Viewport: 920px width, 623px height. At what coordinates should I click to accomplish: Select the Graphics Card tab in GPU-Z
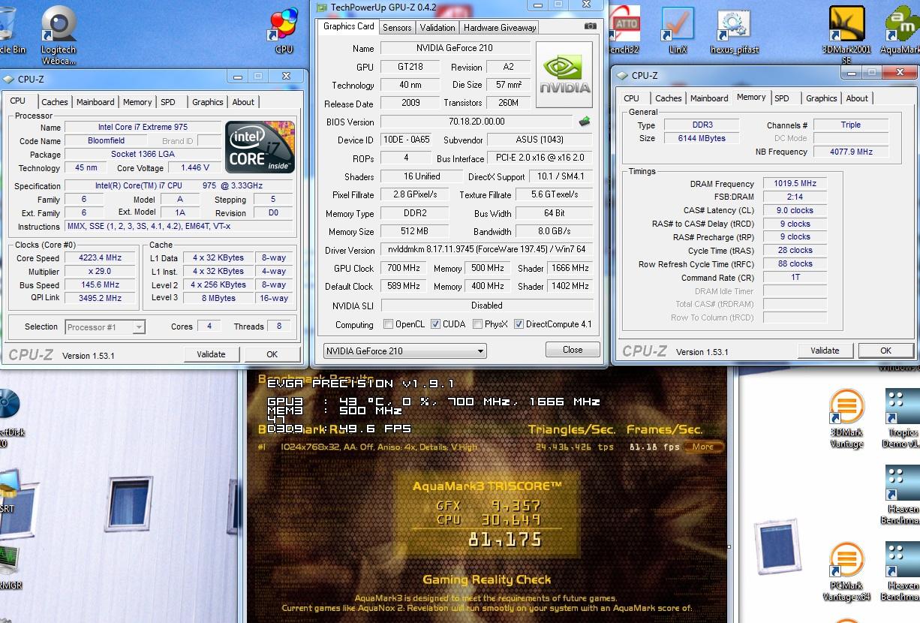click(x=349, y=26)
